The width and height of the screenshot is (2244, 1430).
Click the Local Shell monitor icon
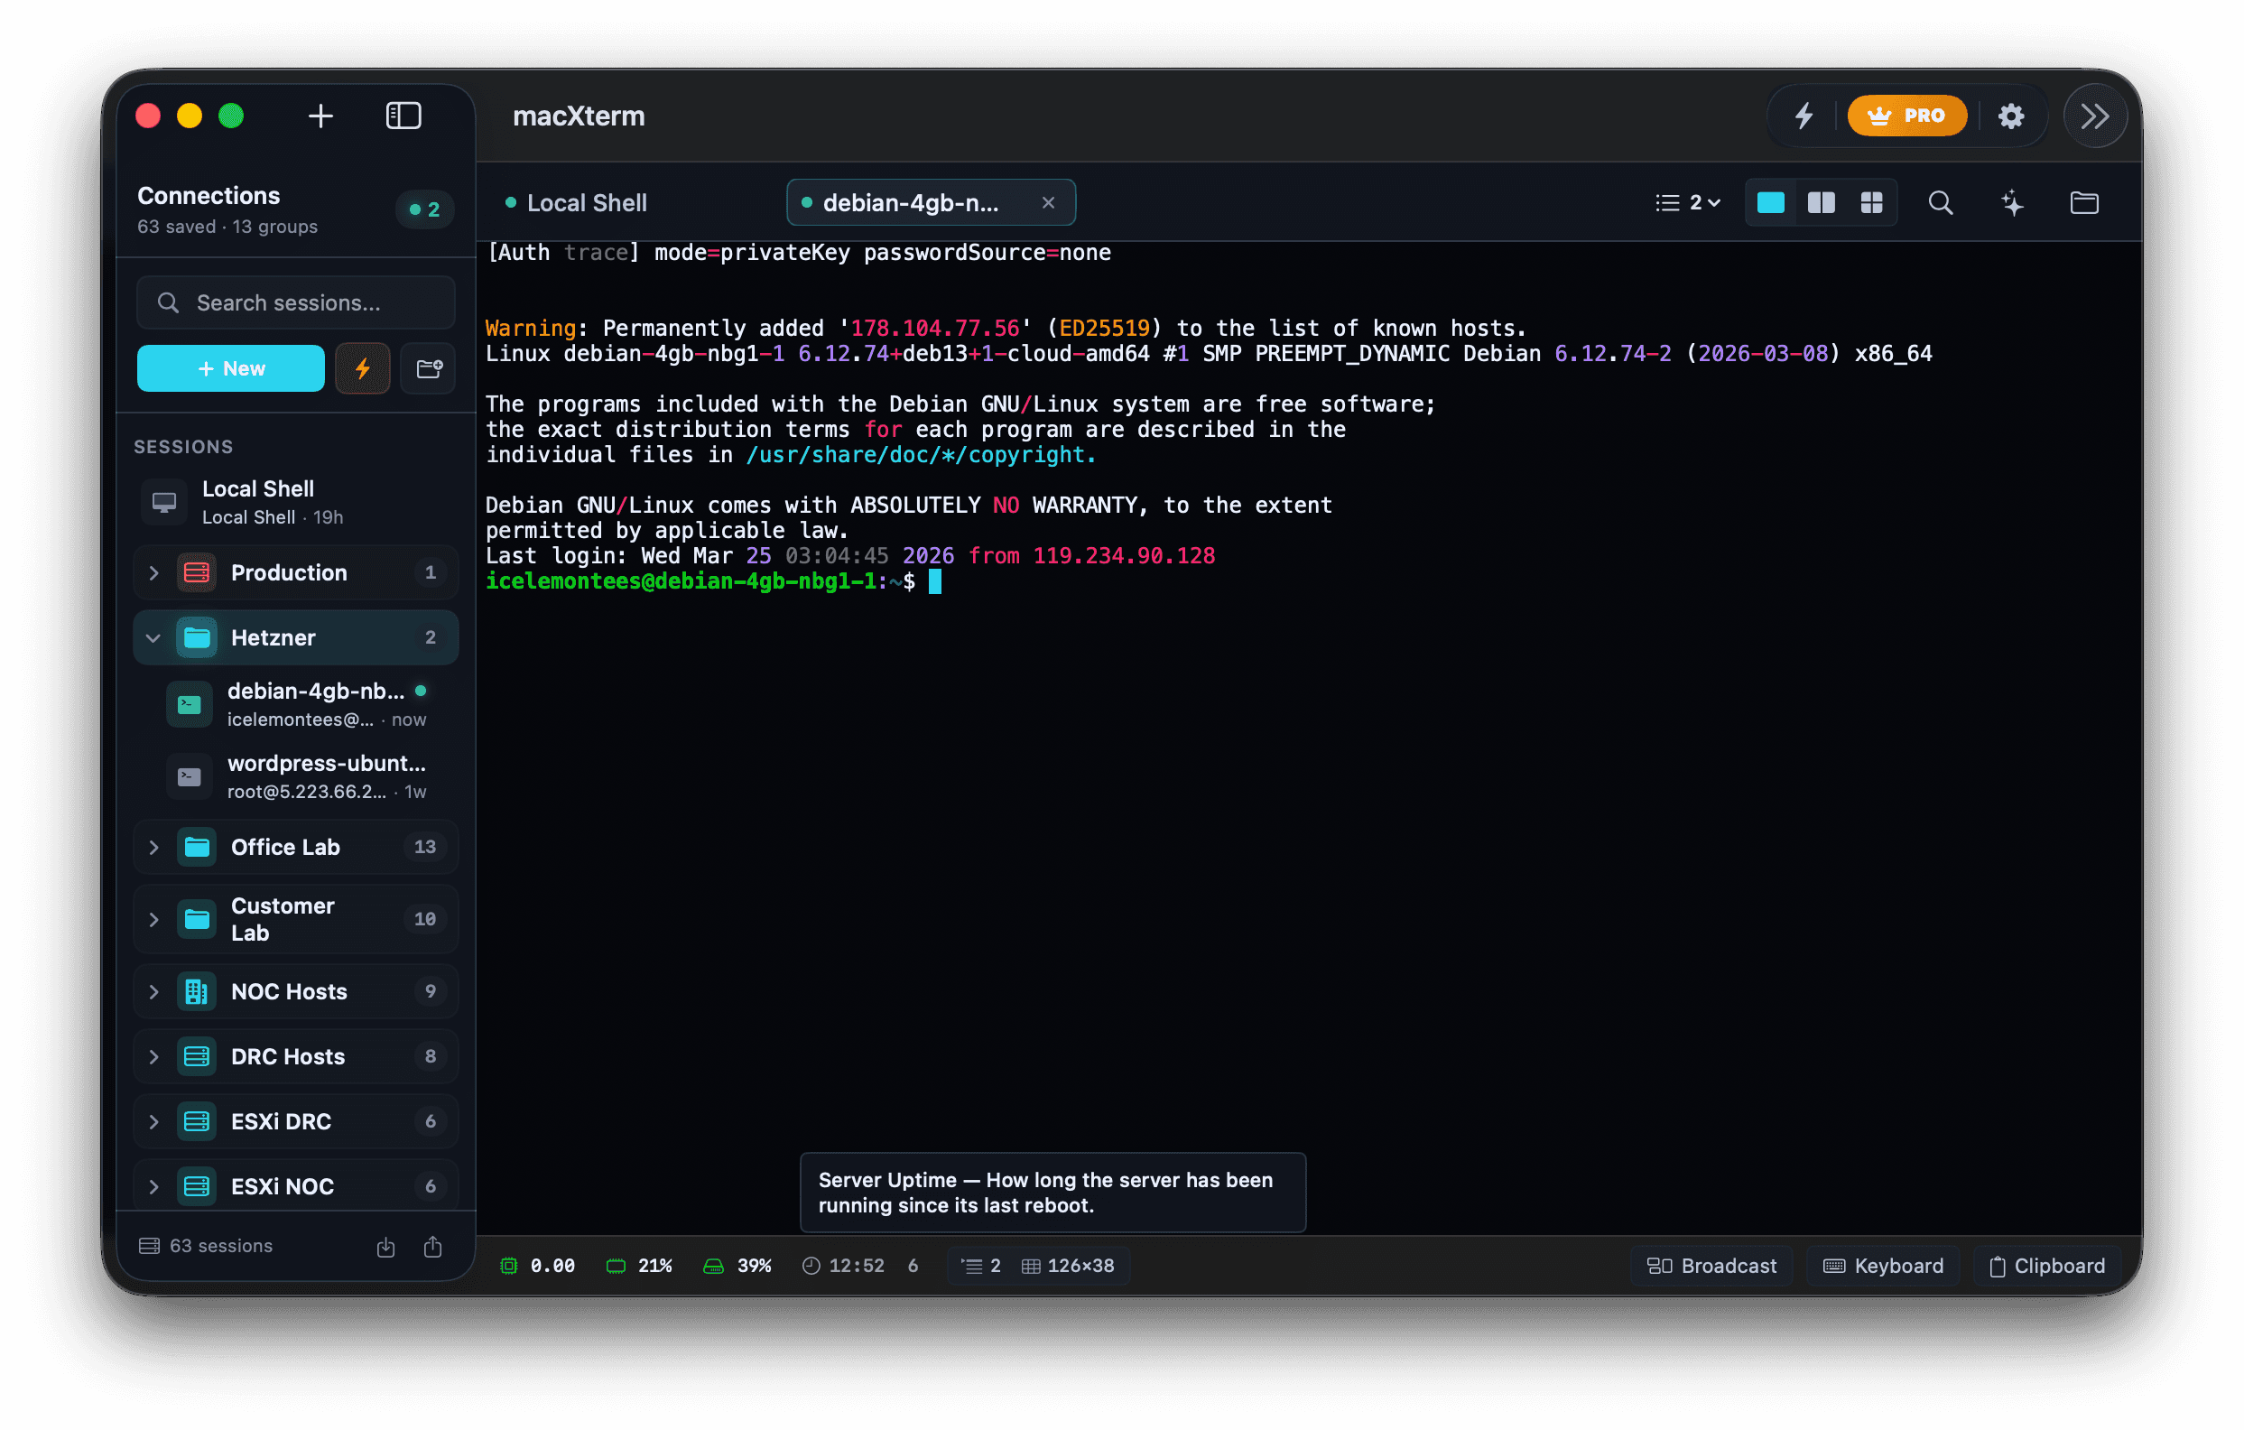(164, 502)
